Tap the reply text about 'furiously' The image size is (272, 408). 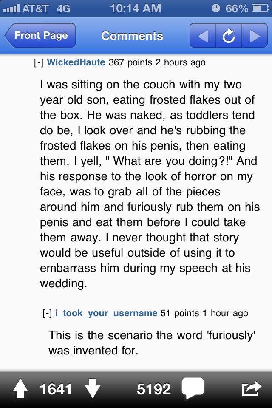pos(152,343)
